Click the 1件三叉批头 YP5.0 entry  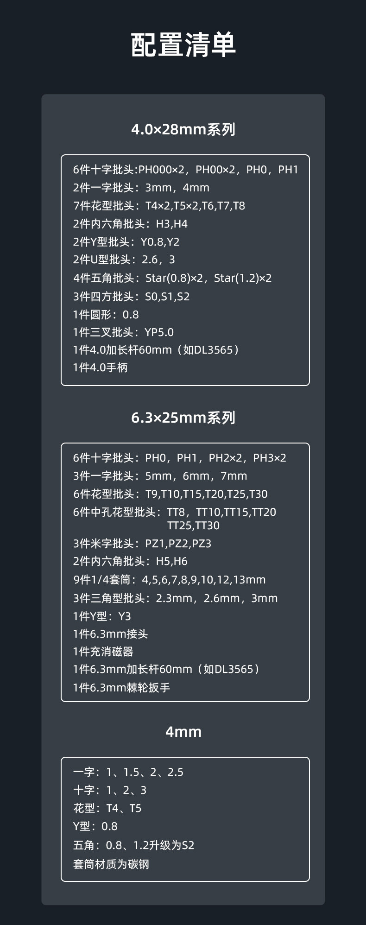(123, 332)
